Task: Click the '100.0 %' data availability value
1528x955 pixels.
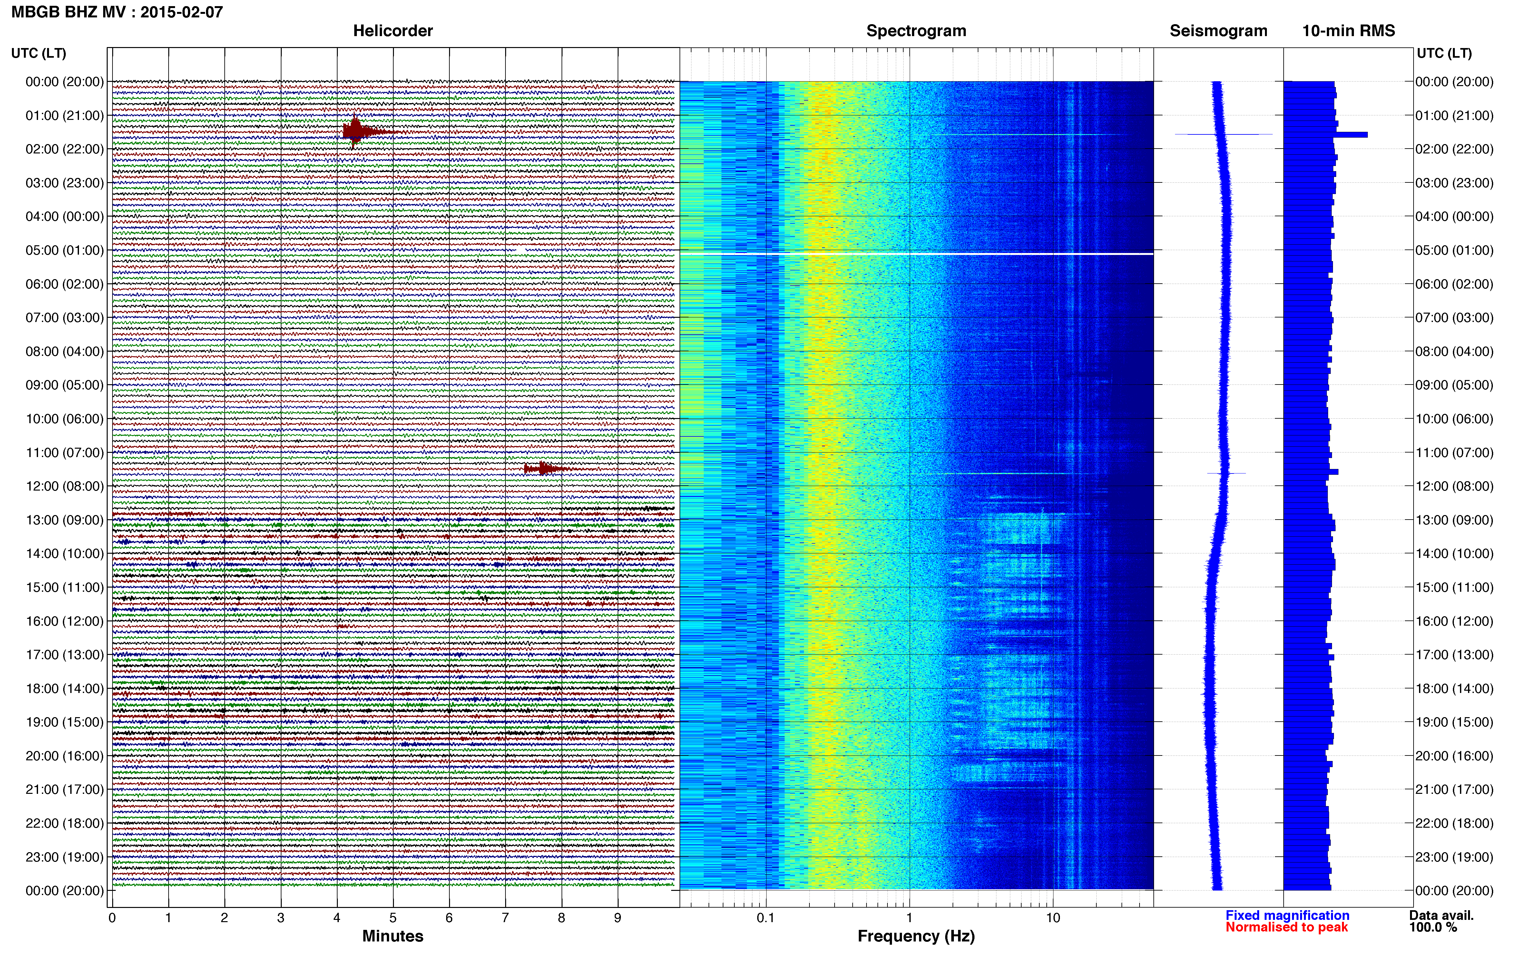Action: (x=1433, y=927)
